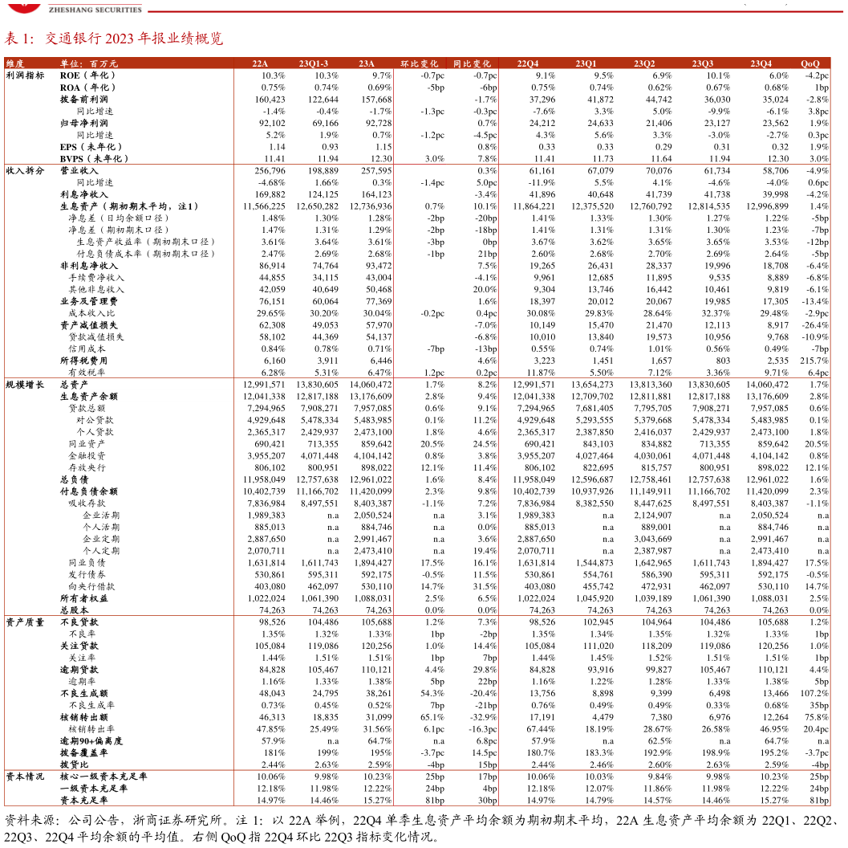This screenshot has width=848, height=848.
Task: Select the 维度 column header
Action: tap(15, 64)
